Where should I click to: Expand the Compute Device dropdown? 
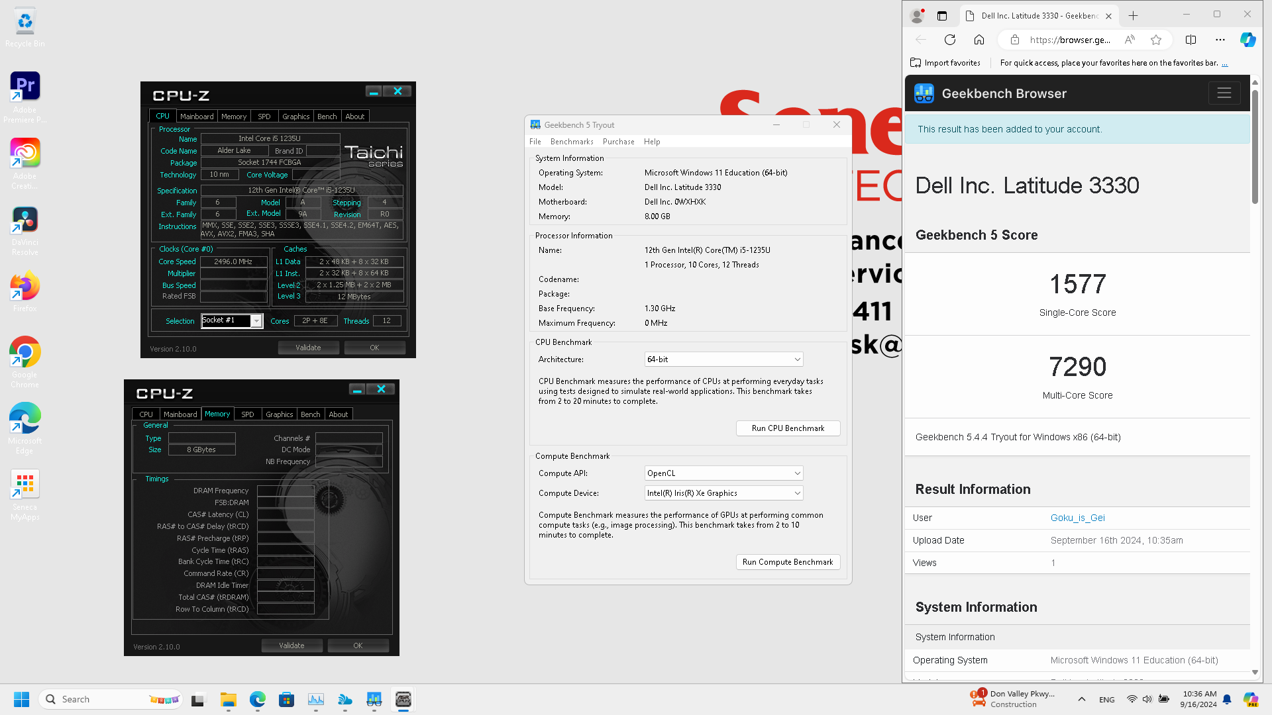tap(723, 493)
